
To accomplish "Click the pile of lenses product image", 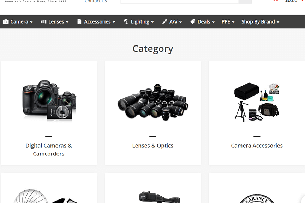I will (x=152, y=101).
